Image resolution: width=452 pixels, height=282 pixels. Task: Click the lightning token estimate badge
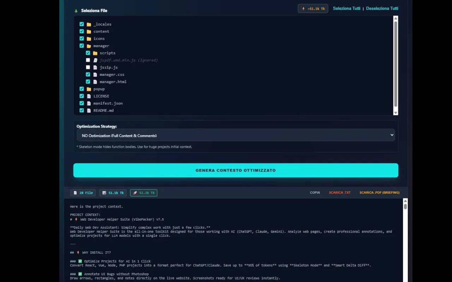pos(313,8)
